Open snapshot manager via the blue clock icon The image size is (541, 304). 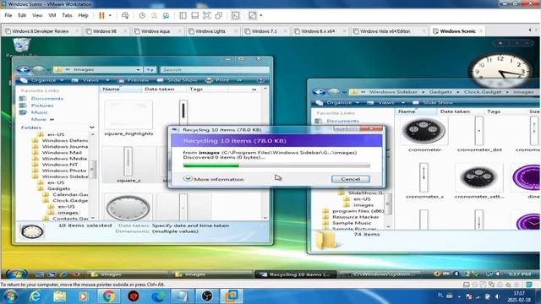[x=166, y=15]
